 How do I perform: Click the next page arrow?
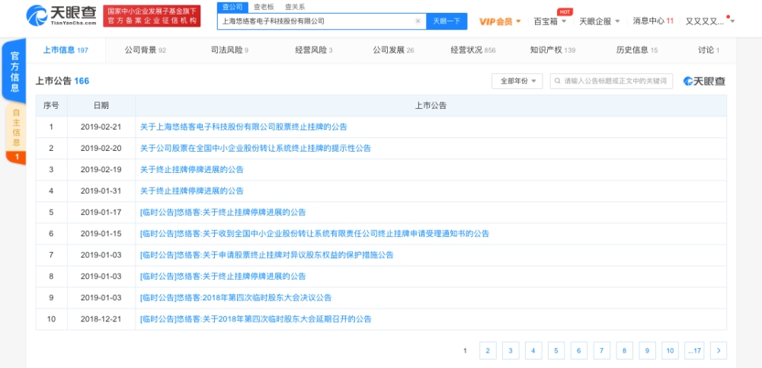[719, 350]
